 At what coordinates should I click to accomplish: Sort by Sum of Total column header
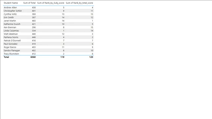click(29, 3)
